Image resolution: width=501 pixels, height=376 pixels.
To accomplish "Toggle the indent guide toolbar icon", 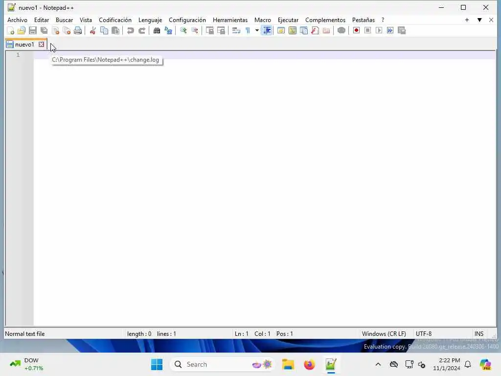I will pos(267,31).
